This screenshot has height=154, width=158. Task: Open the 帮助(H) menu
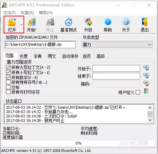(x=46, y=13)
